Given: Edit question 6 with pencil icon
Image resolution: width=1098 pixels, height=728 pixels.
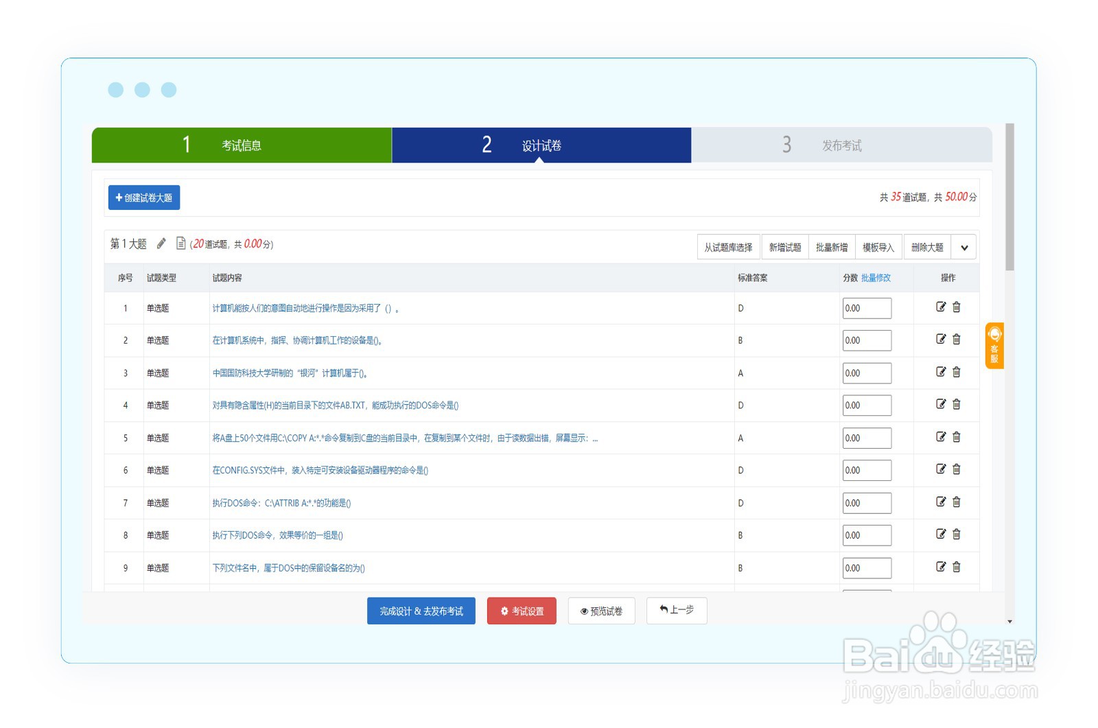Looking at the screenshot, I should (x=941, y=469).
